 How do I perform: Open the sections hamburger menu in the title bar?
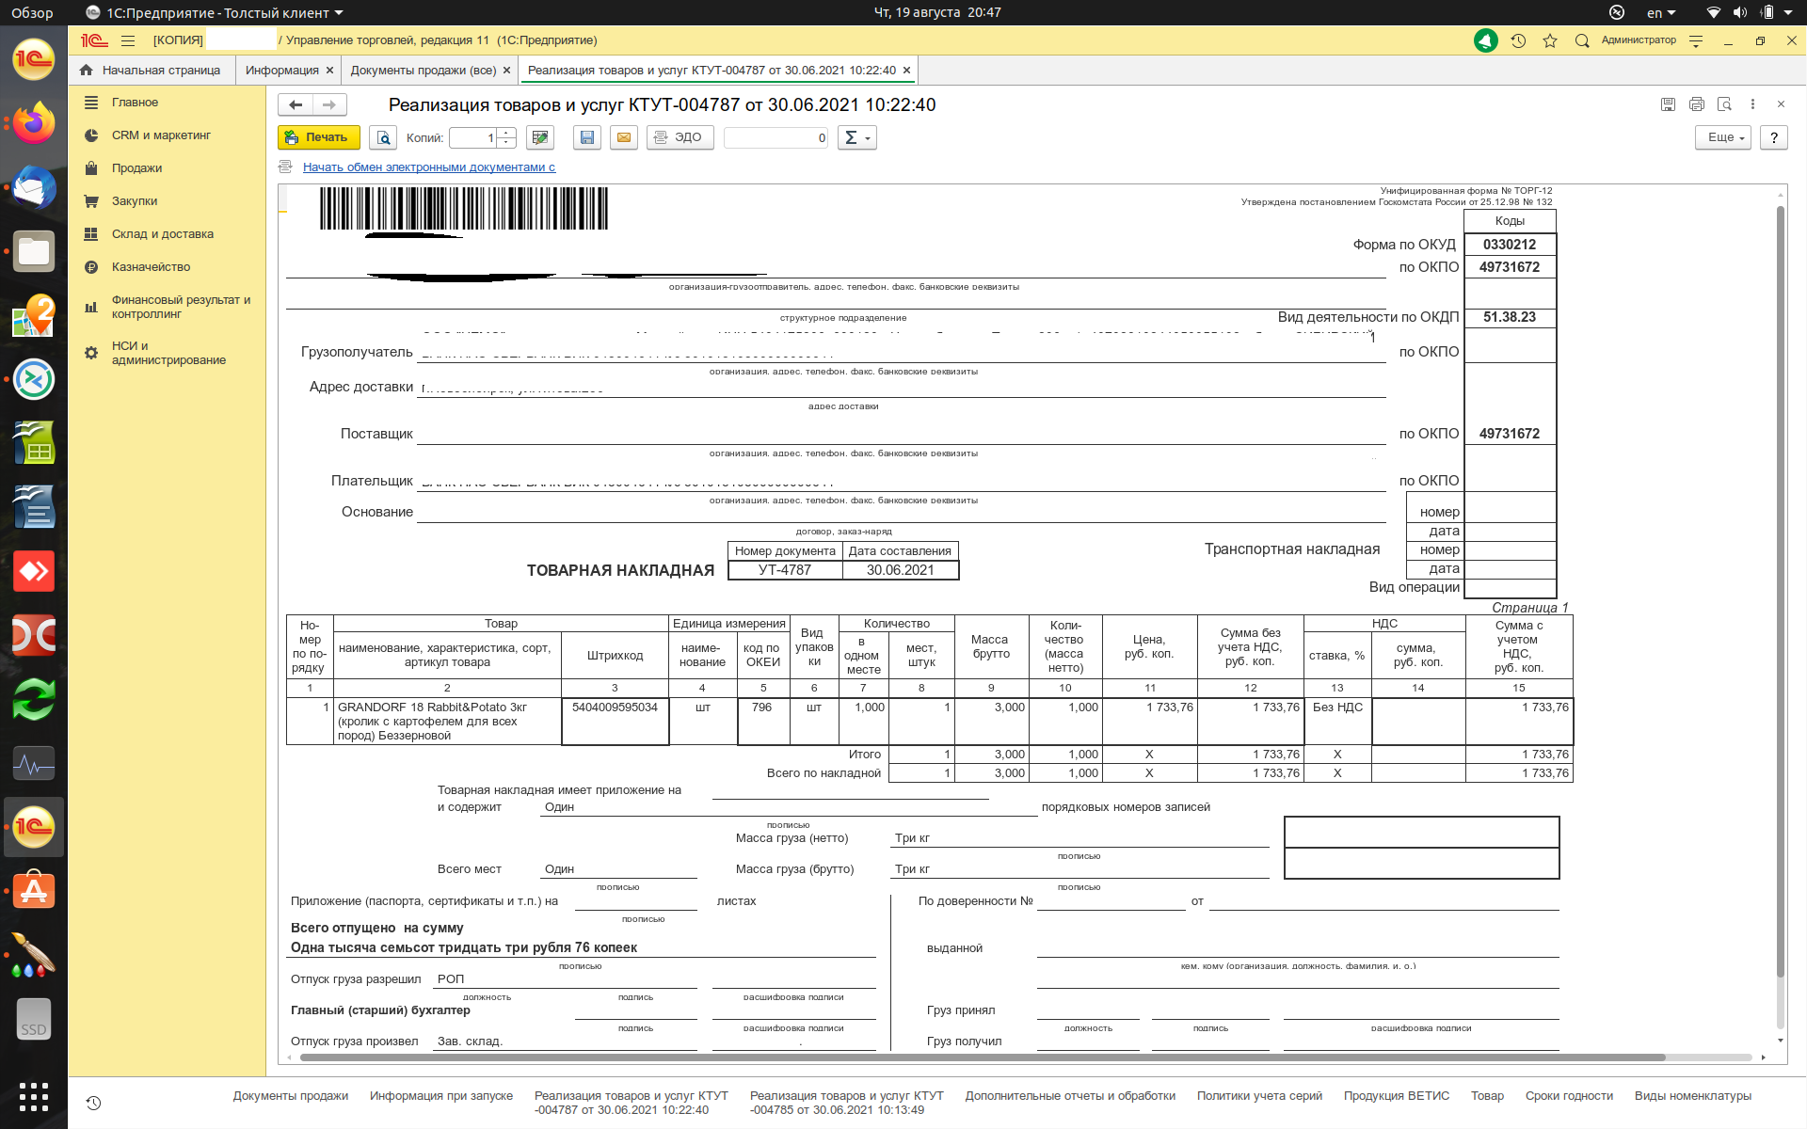128,40
